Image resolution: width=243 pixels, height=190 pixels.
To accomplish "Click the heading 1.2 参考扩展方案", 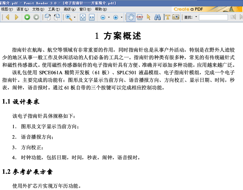I will point(28,172).
